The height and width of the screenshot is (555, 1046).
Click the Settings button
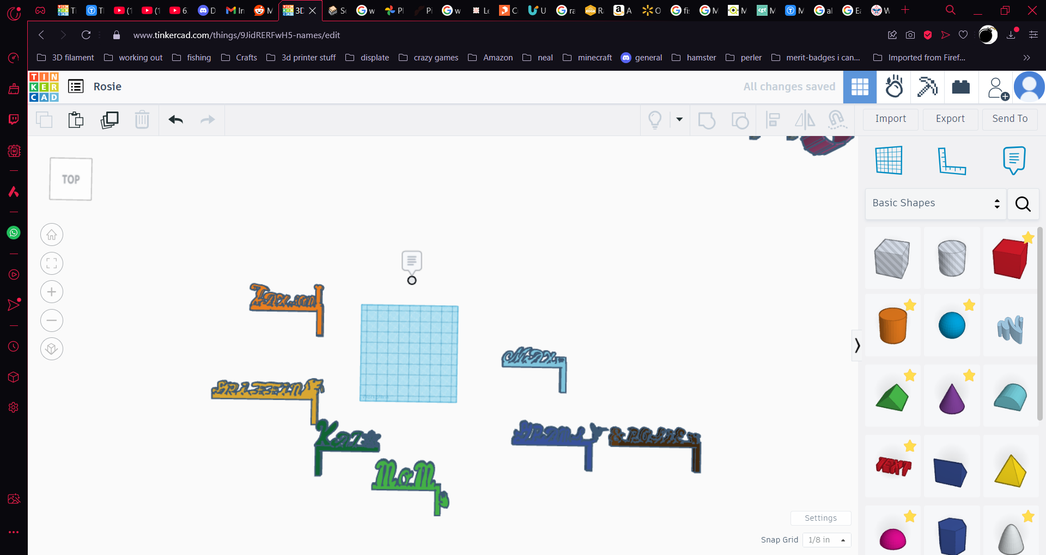820,518
